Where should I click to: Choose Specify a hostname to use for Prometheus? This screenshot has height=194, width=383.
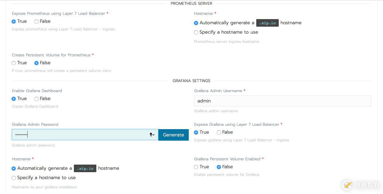pyautogui.click(x=196, y=32)
